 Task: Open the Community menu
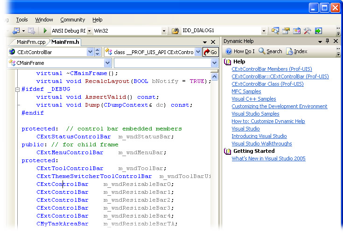click(x=73, y=20)
